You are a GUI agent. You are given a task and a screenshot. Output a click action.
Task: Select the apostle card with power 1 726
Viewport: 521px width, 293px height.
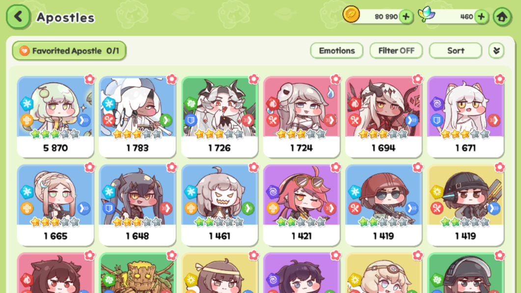219,117
